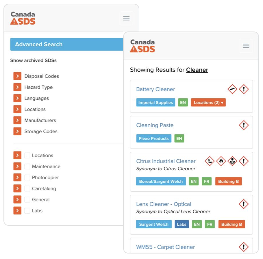Open the Battery Cleaner SDS link
The image size is (263, 259).
pyautogui.click(x=155, y=89)
